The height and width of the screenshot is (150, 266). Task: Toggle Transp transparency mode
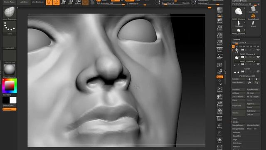[219, 126]
